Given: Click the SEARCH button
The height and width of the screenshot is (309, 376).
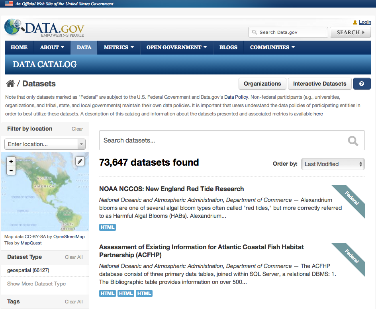Looking at the screenshot, I should tap(351, 32).
